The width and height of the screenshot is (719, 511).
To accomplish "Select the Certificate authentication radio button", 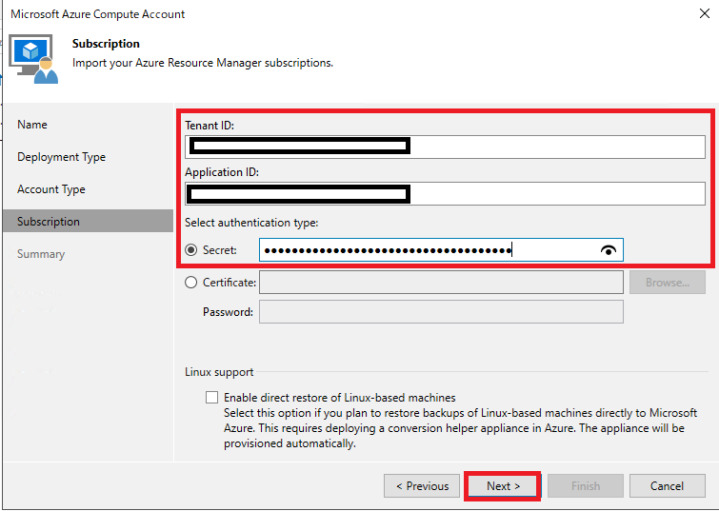I will pyautogui.click(x=191, y=283).
